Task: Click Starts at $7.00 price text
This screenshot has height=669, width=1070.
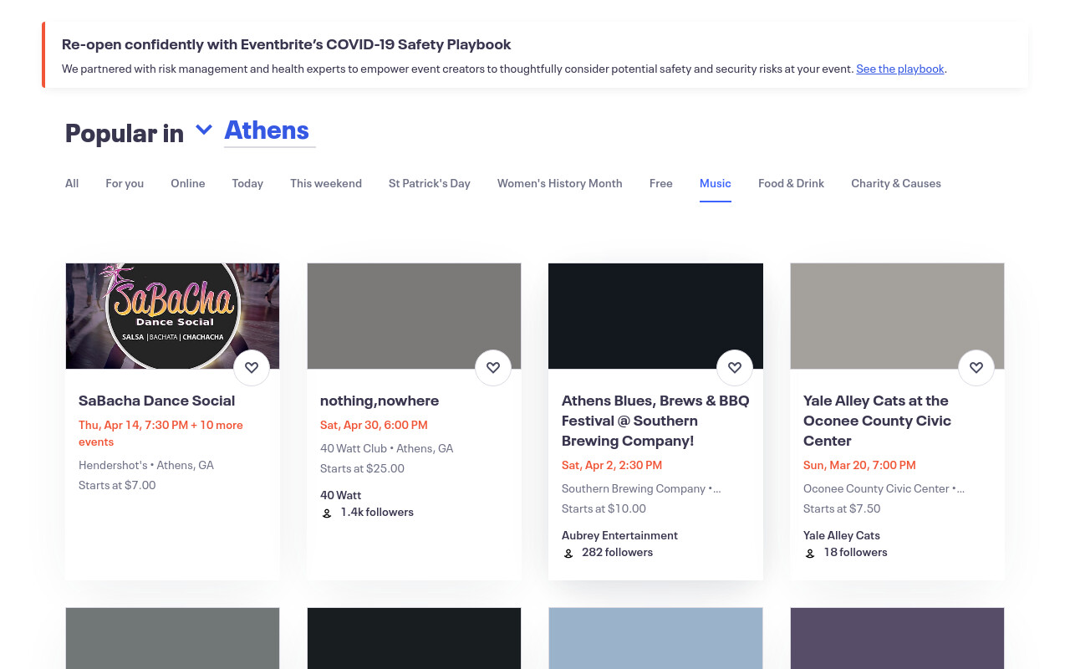Action: pyautogui.click(x=117, y=485)
